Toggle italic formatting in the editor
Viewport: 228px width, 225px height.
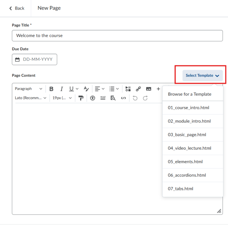[61, 89]
